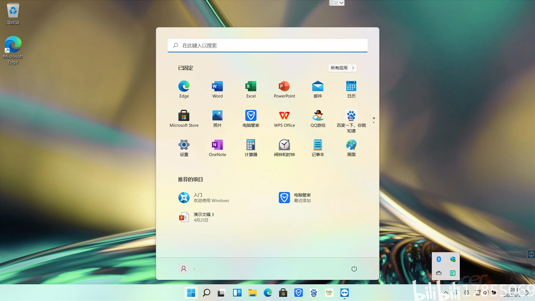Open 设置 settings app
This screenshot has height=301, width=535.
(x=184, y=148)
